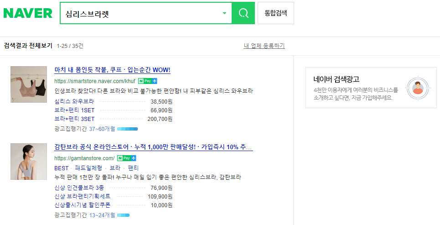Open the 신상출시기념 할인쿠폰 price link
The height and width of the screenshot is (225, 440).
(82, 205)
